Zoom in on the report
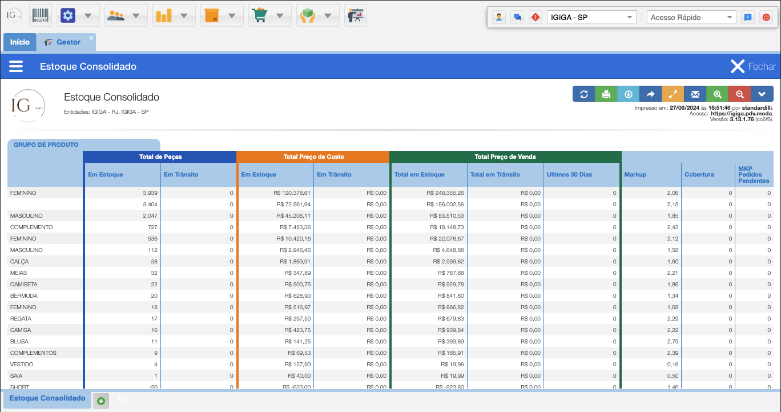This screenshot has height=412, width=781. tap(717, 94)
